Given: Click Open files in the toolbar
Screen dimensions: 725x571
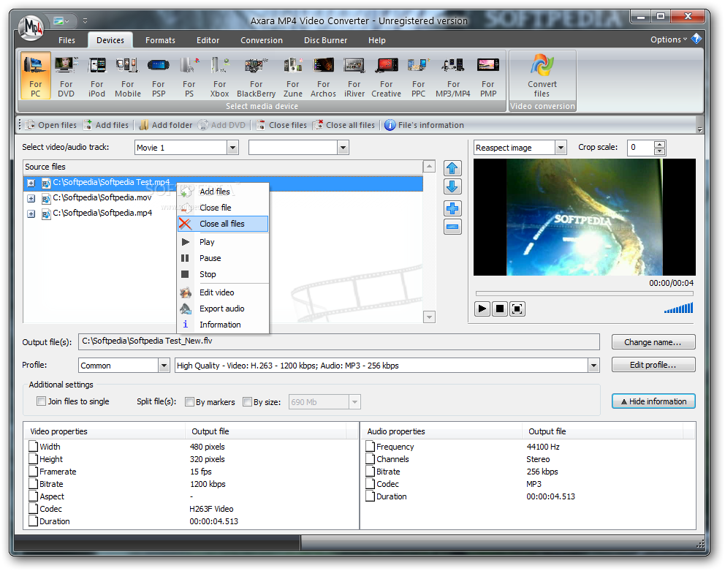Looking at the screenshot, I should point(51,125).
